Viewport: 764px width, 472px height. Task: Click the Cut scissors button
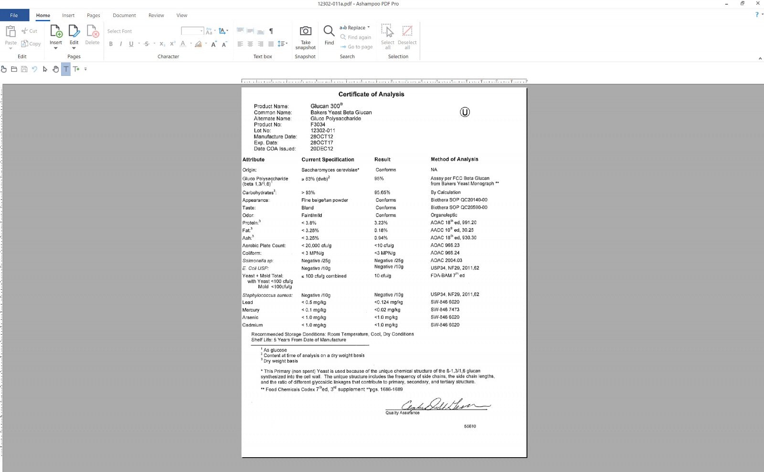(x=29, y=31)
